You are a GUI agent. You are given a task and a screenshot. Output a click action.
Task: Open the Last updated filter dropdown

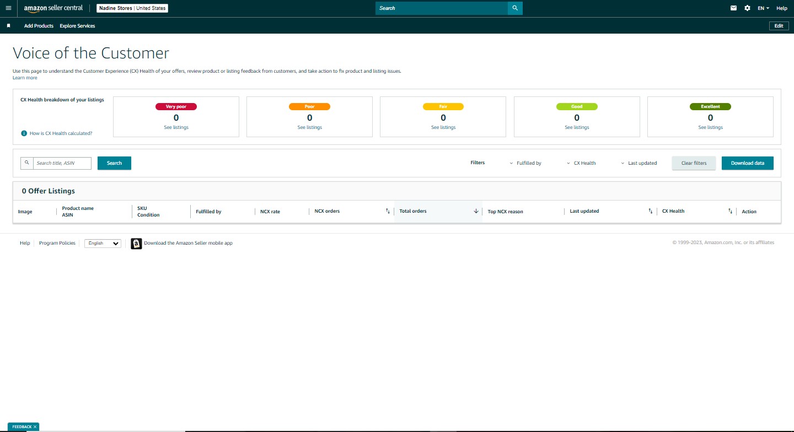point(639,163)
